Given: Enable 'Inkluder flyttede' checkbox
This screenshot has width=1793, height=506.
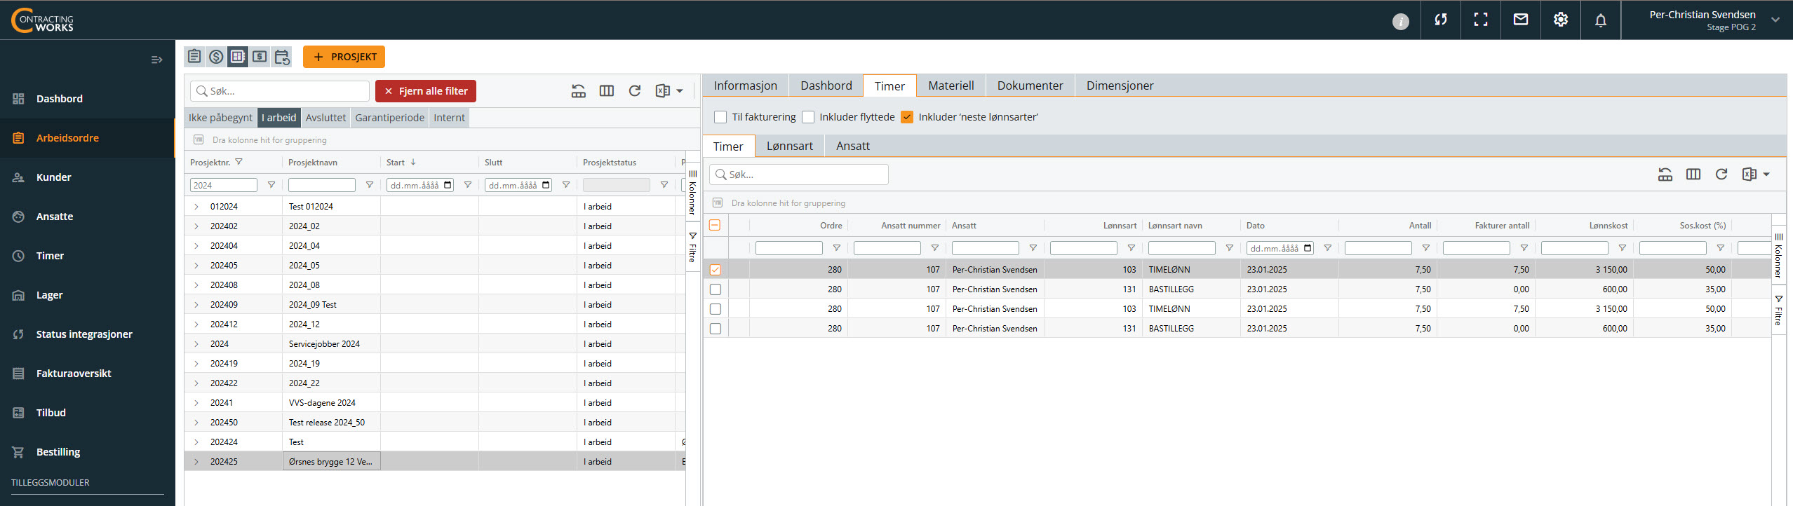Looking at the screenshot, I should (808, 117).
